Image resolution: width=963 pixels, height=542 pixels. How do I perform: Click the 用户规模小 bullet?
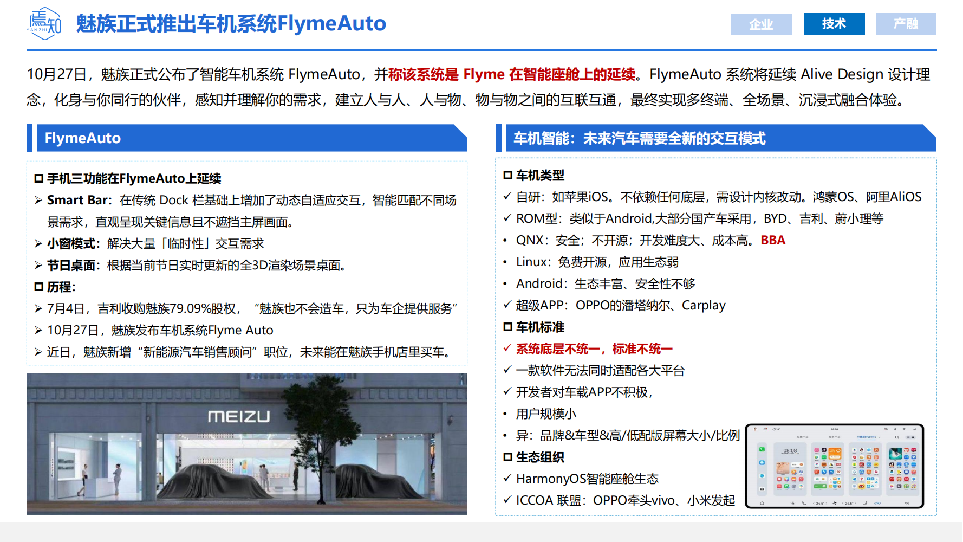point(539,414)
